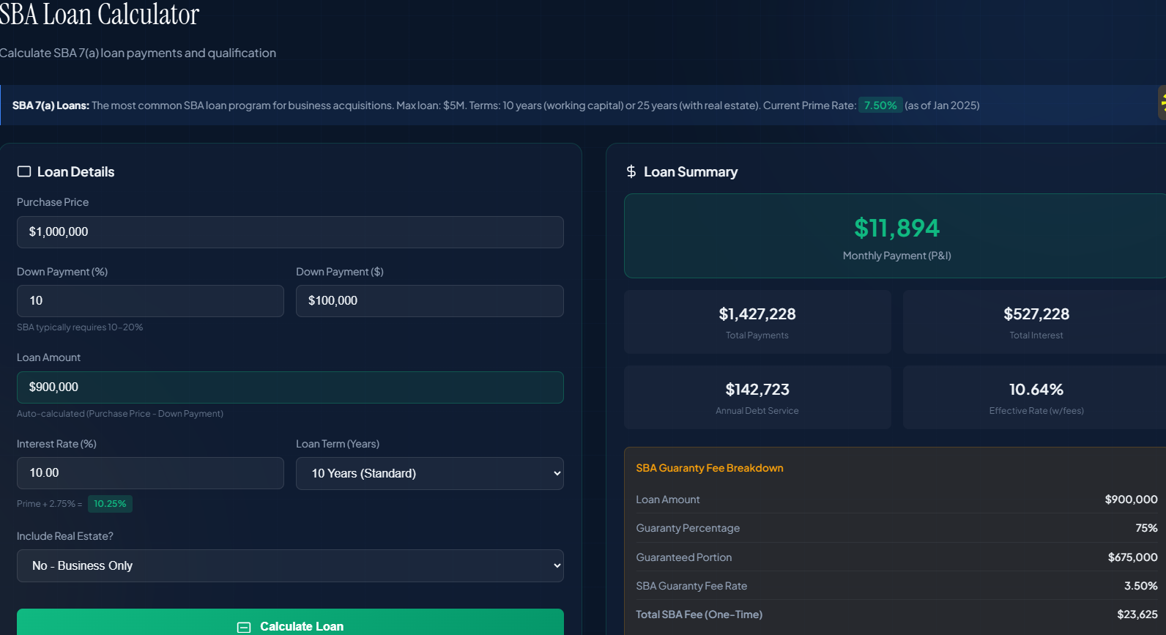Click the Guaranty Percentage 75% value
This screenshot has height=635, width=1166.
(1146, 528)
